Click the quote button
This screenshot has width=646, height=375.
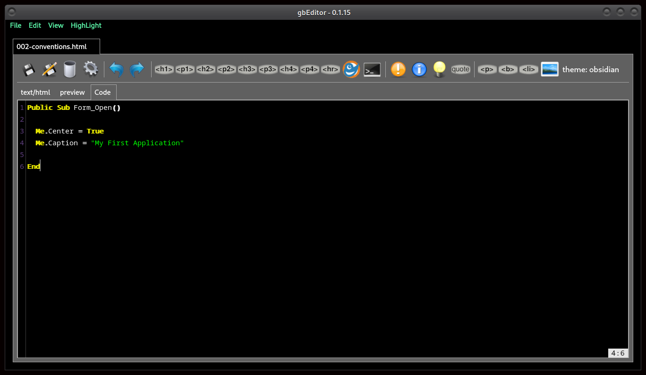click(x=460, y=69)
